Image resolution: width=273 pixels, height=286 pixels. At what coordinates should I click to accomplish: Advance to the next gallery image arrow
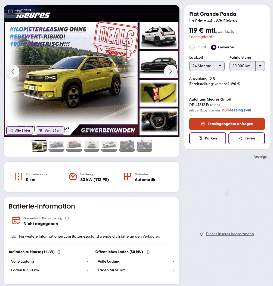(170, 71)
